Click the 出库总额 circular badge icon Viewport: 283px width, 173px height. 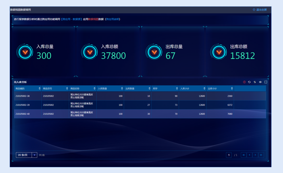pyautogui.click(x=219, y=52)
